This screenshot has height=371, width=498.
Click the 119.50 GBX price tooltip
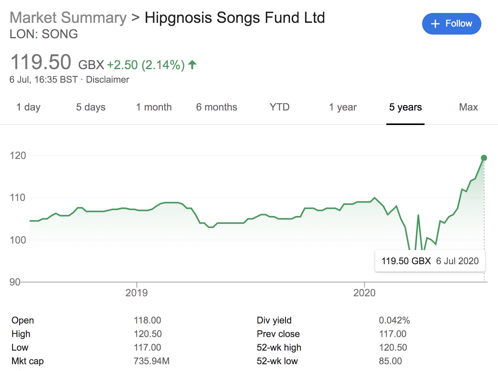[430, 261]
